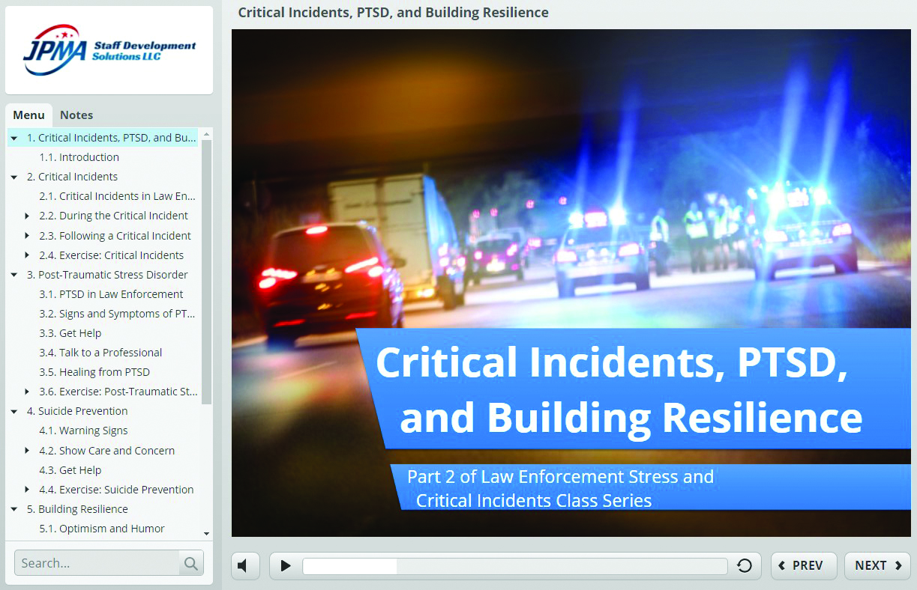Expand 4.2 Show Care and Concern
Viewport: 917px width, 590px height.
tap(28, 451)
